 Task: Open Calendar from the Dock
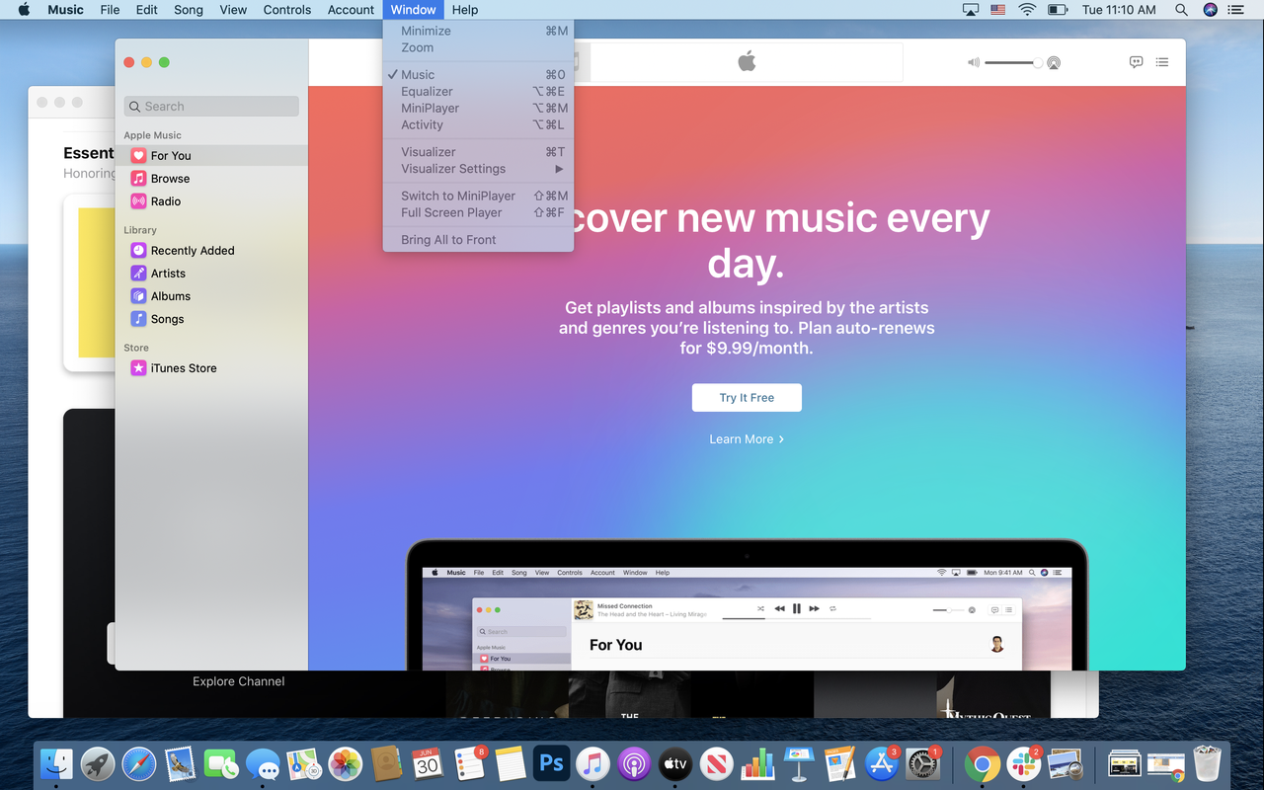[x=428, y=763]
